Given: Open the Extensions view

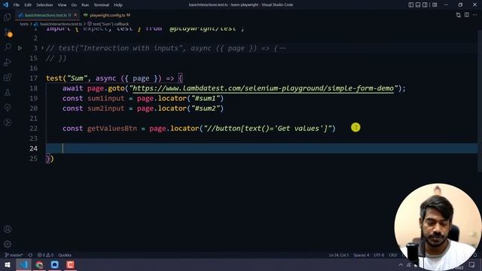Looking at the screenshot, I should tap(8, 77).
